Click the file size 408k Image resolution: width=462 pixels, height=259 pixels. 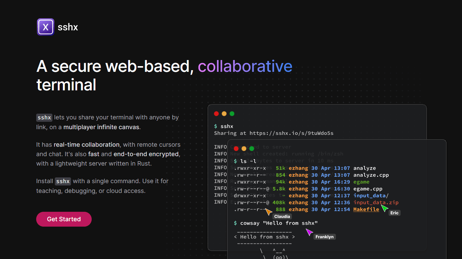click(x=279, y=202)
